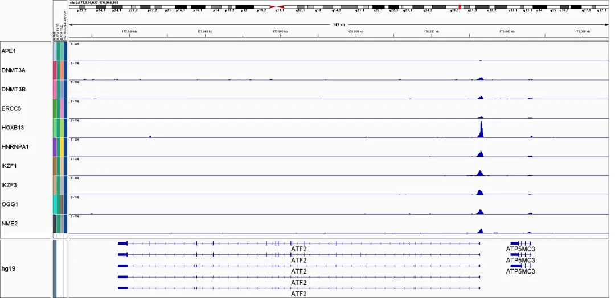This screenshot has height=298, width=615.
Task: Click the topmost ATF2 transcript label
Action: pyautogui.click(x=299, y=249)
